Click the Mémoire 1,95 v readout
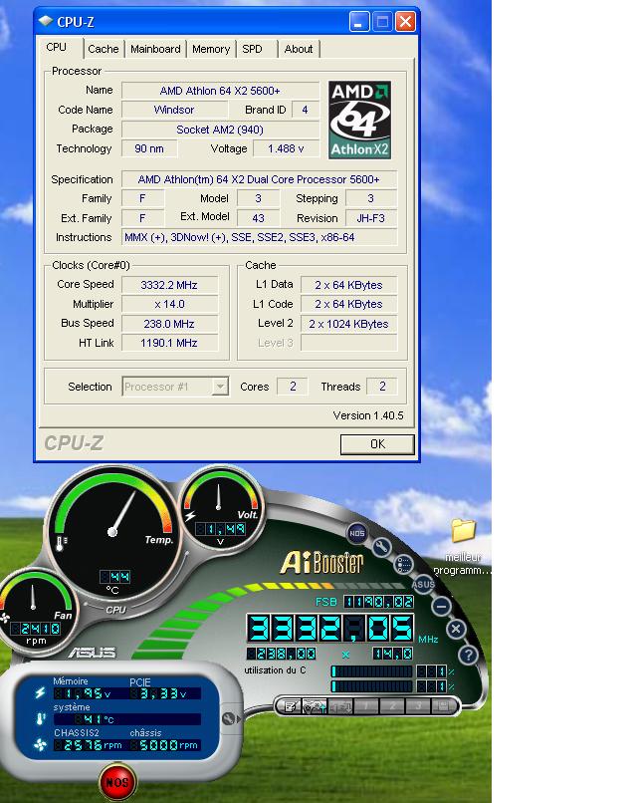 pos(83,693)
